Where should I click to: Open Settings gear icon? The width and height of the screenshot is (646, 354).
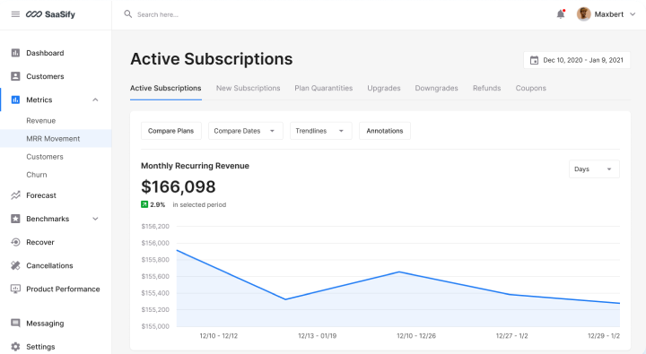[x=15, y=347]
